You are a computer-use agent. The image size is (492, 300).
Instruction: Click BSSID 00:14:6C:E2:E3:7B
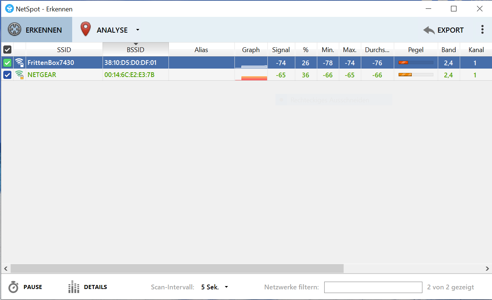click(x=129, y=75)
